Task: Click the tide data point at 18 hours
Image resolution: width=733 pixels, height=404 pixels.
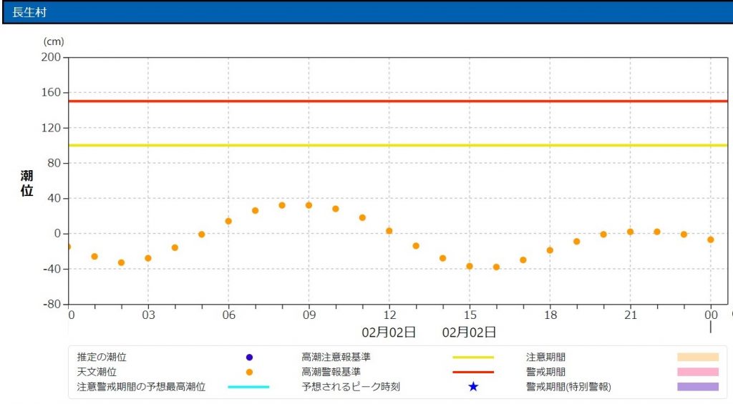Action: click(x=550, y=250)
